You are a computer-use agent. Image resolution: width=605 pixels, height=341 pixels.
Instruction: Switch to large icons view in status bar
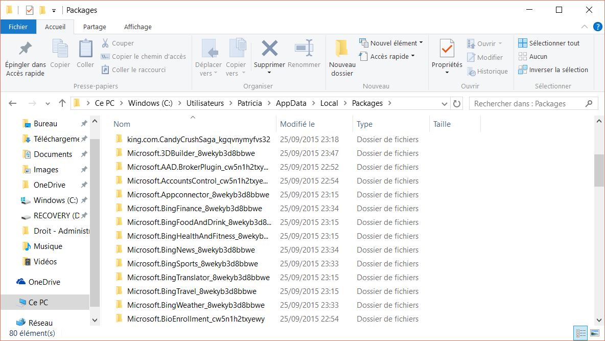(595, 333)
